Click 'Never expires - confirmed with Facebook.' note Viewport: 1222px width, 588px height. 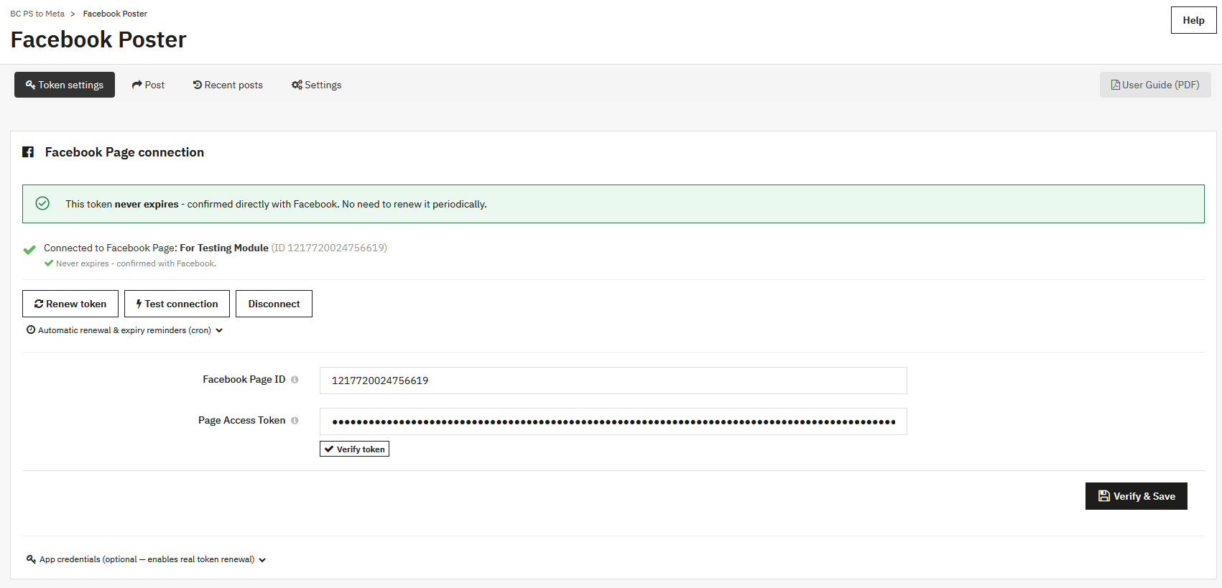[x=136, y=263]
